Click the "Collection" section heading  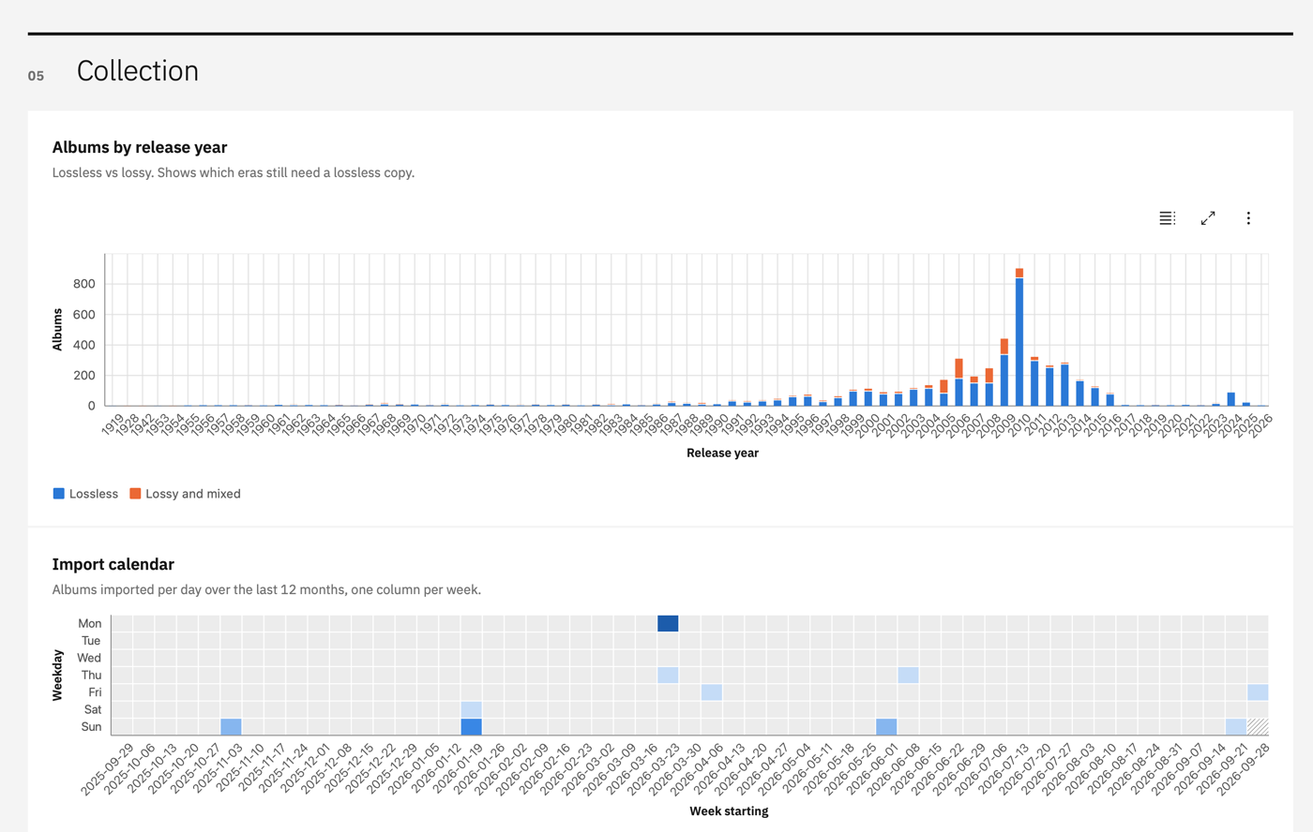138,71
